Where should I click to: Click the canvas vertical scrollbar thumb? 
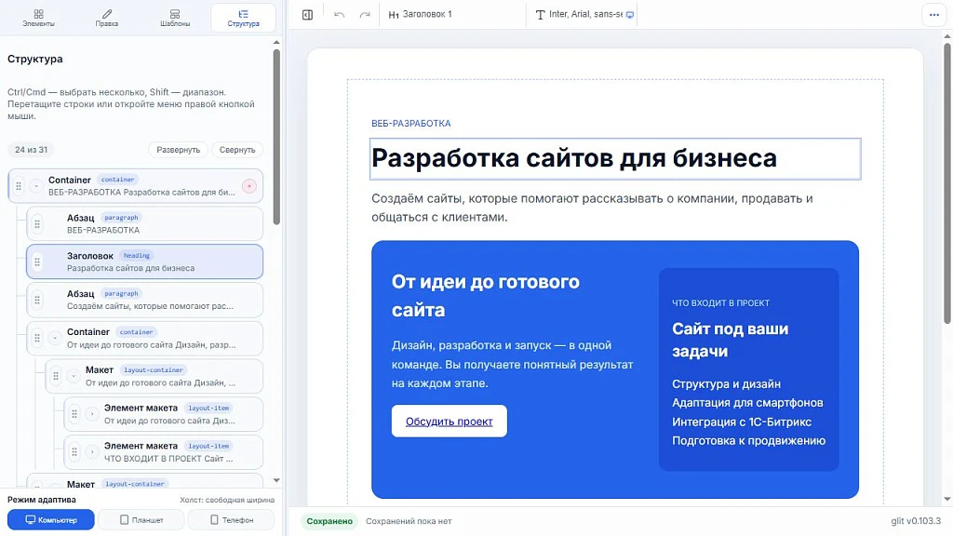pyautogui.click(x=946, y=182)
